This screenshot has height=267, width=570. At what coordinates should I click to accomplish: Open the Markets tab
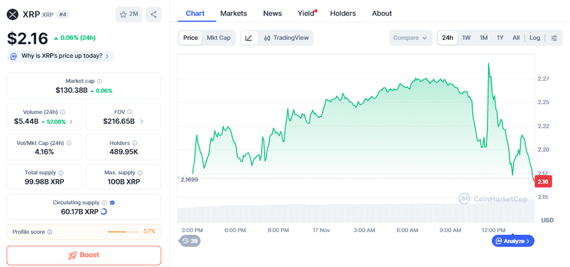[x=233, y=13]
